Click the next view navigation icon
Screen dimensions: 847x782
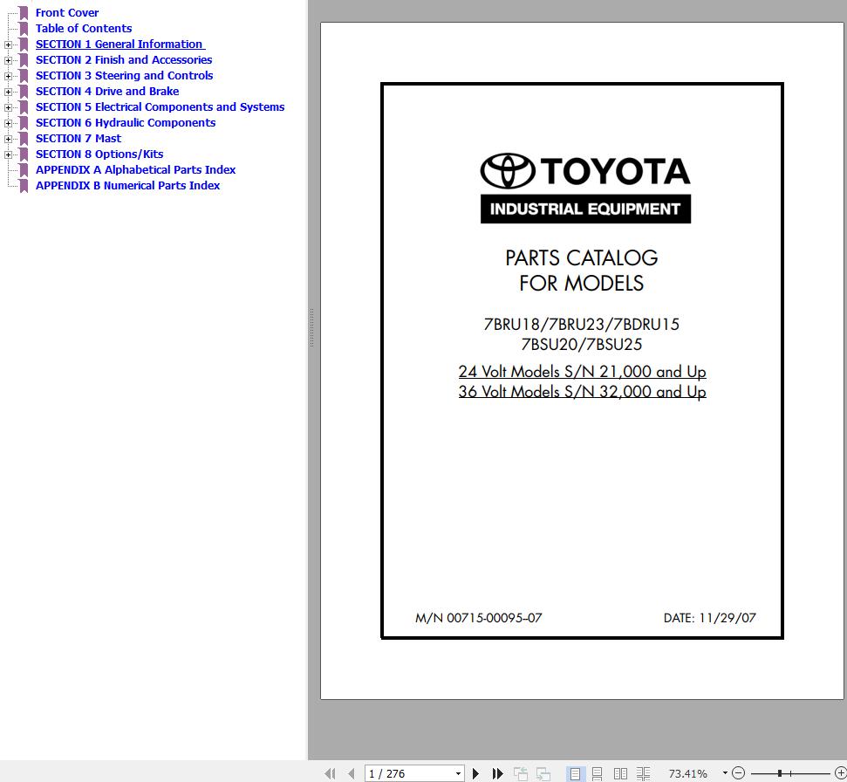543,773
